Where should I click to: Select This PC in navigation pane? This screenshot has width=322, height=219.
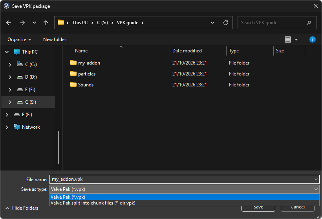(x=30, y=52)
